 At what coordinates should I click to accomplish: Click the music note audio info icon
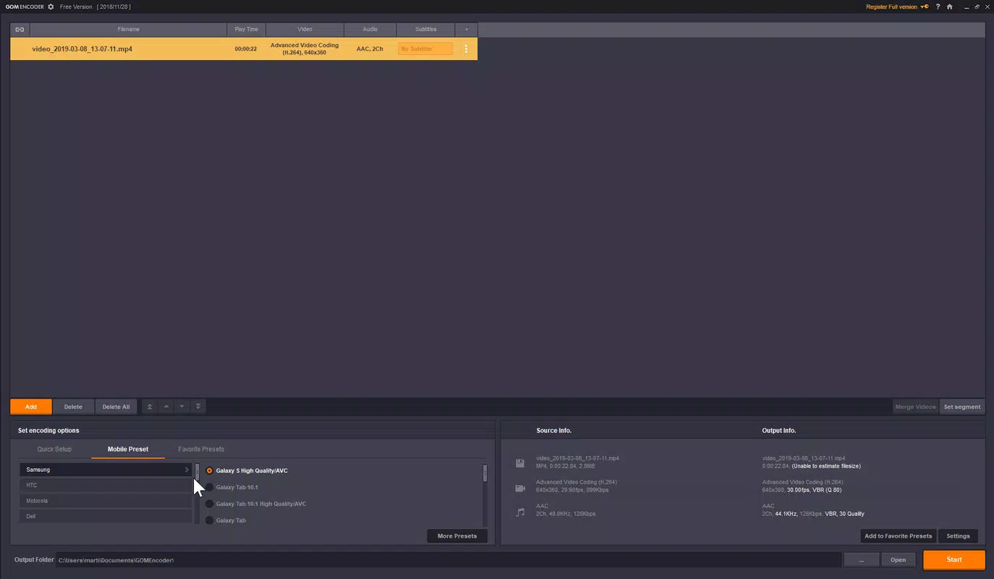pyautogui.click(x=520, y=512)
